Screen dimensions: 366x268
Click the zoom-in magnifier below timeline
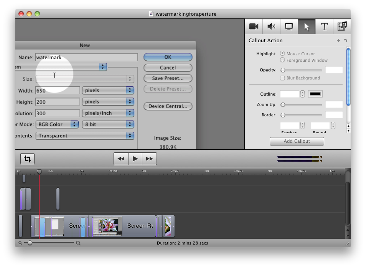click(78, 243)
